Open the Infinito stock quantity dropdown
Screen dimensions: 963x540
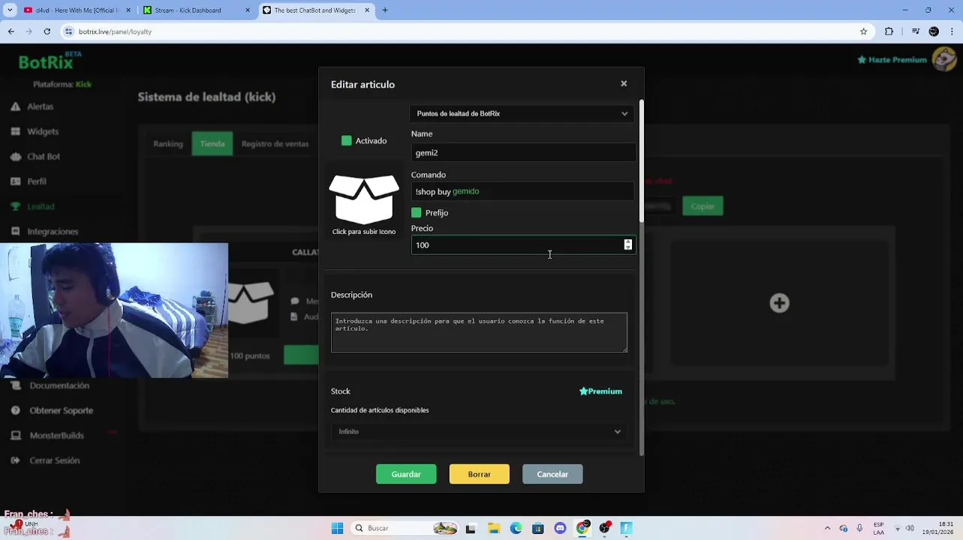479,432
